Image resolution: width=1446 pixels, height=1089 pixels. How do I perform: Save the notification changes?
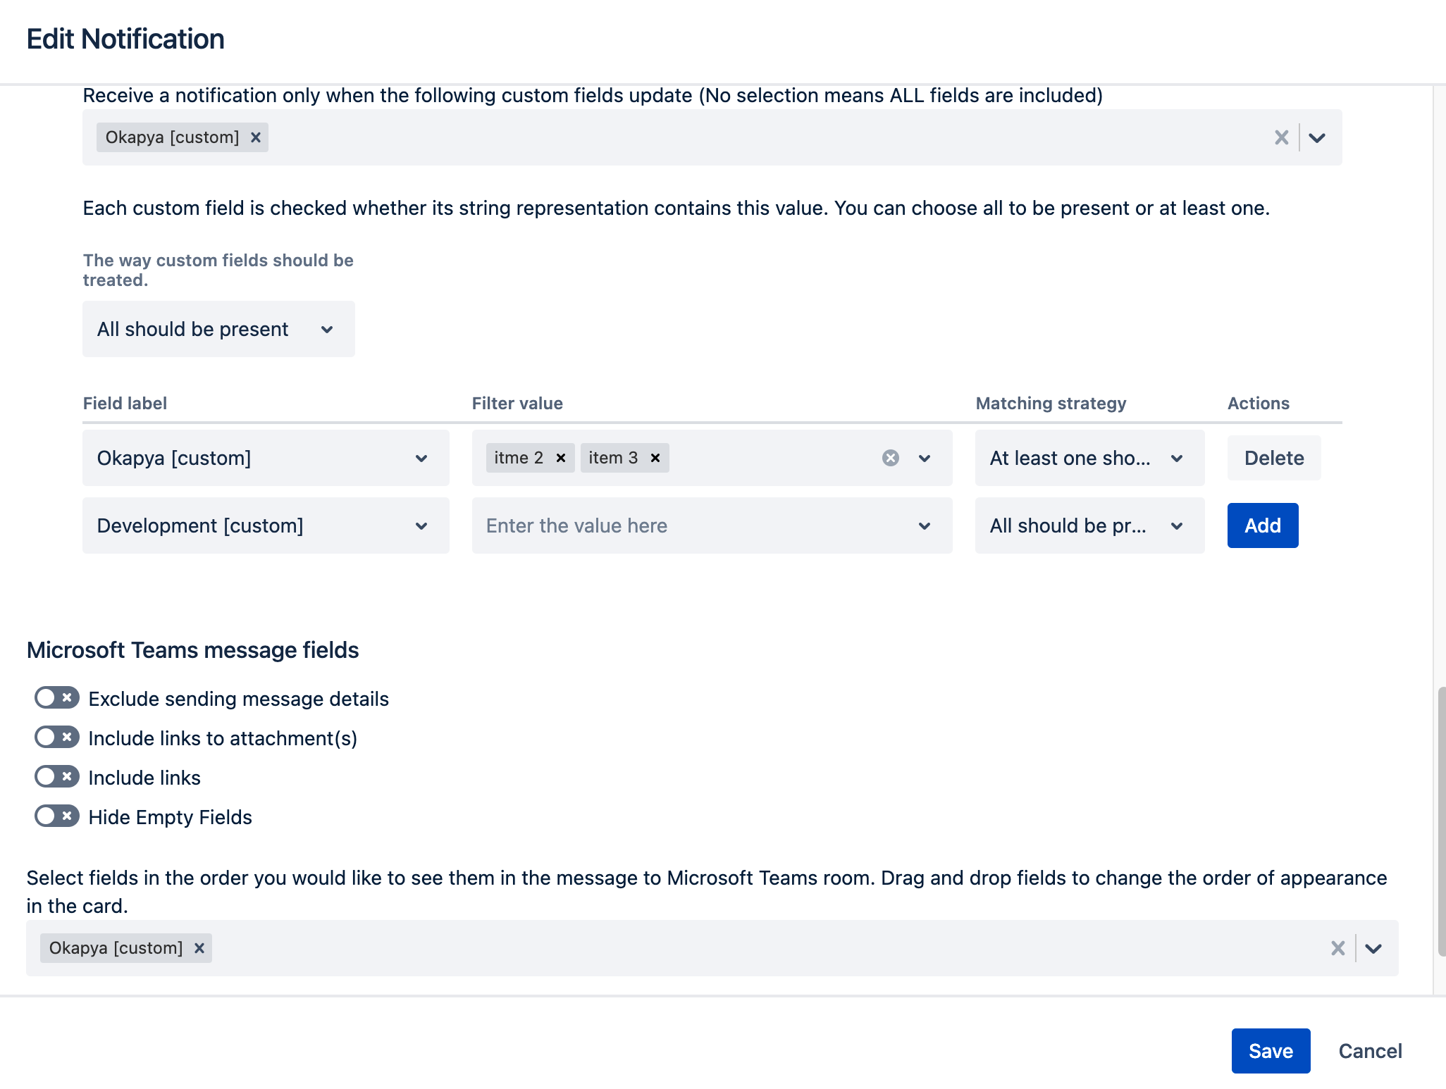coord(1271,1051)
